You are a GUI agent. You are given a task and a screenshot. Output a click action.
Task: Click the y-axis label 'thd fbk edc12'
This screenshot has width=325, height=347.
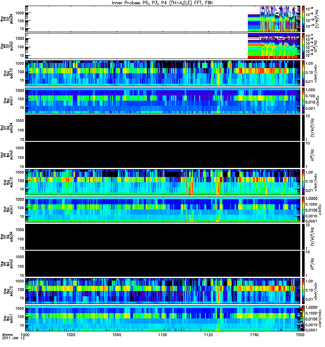click(8, 182)
